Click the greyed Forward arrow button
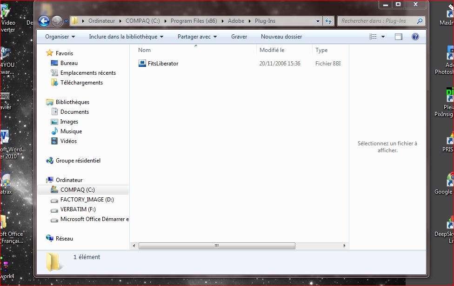This screenshot has height=286, width=454. coord(57,21)
